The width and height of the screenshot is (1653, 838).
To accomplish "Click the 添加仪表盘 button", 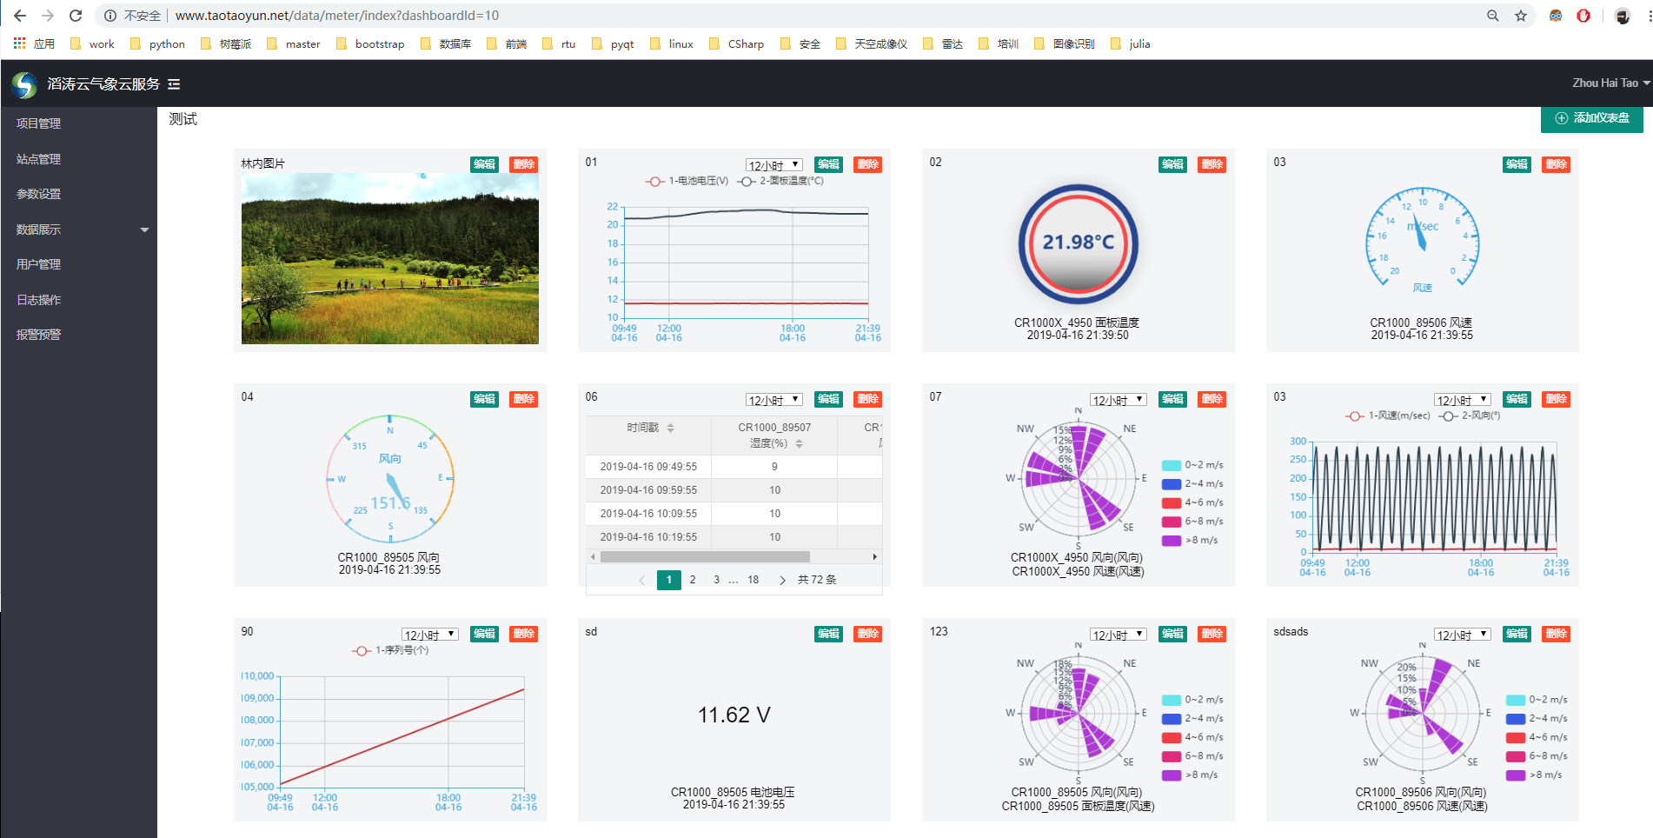I will pyautogui.click(x=1592, y=118).
